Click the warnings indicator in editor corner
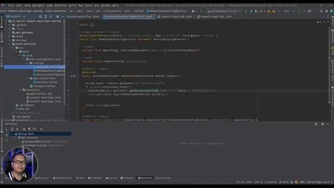This screenshot has height=188, width=334. [319, 22]
